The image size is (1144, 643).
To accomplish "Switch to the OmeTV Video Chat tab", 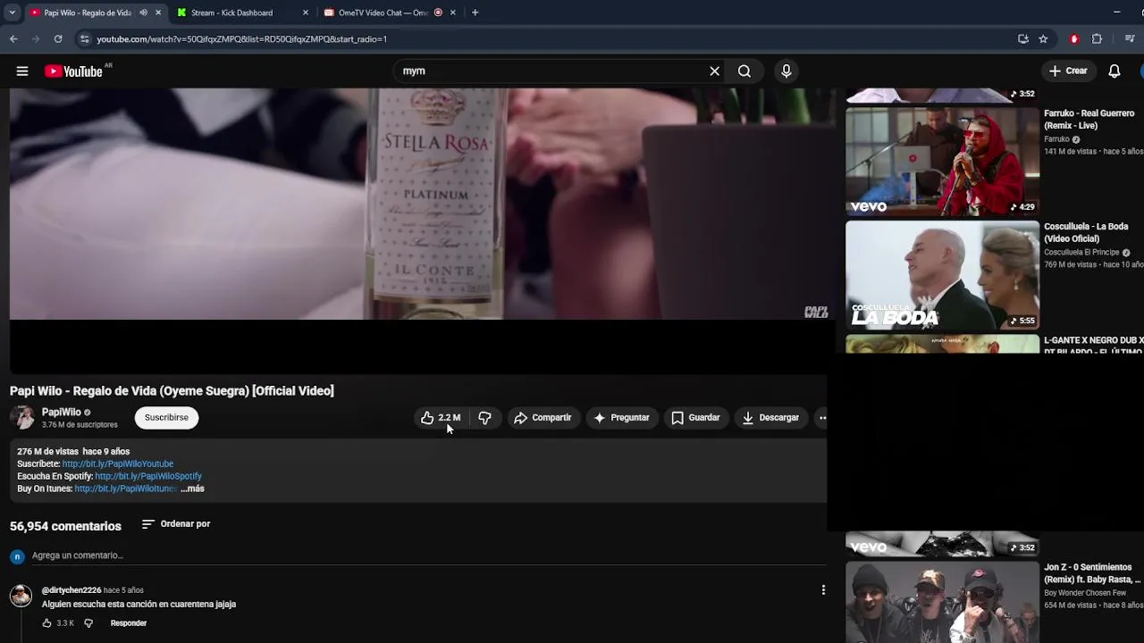I will [x=383, y=13].
